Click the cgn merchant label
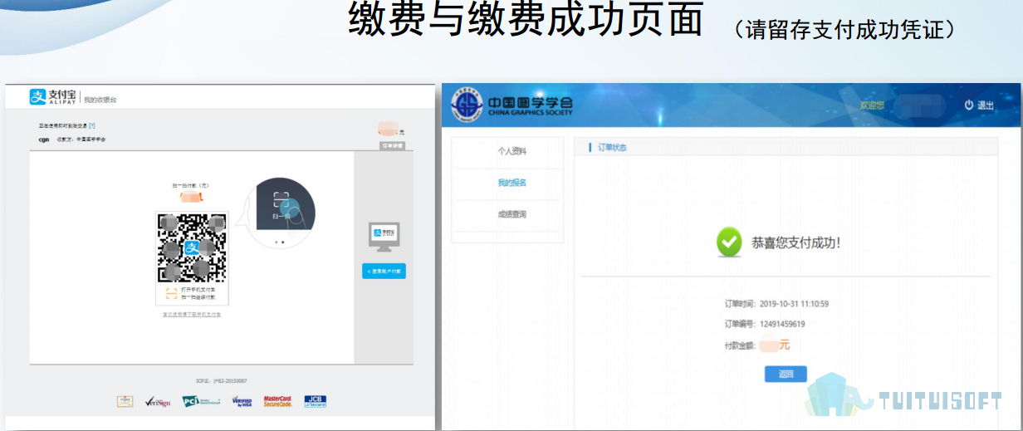The height and width of the screenshot is (431, 1023). coord(44,140)
